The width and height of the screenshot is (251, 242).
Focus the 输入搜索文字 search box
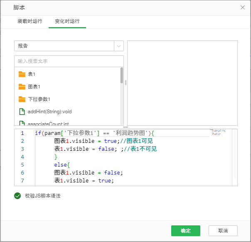69,61
